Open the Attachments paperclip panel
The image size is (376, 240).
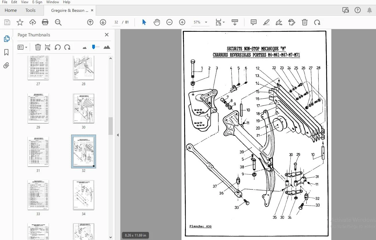6,66
